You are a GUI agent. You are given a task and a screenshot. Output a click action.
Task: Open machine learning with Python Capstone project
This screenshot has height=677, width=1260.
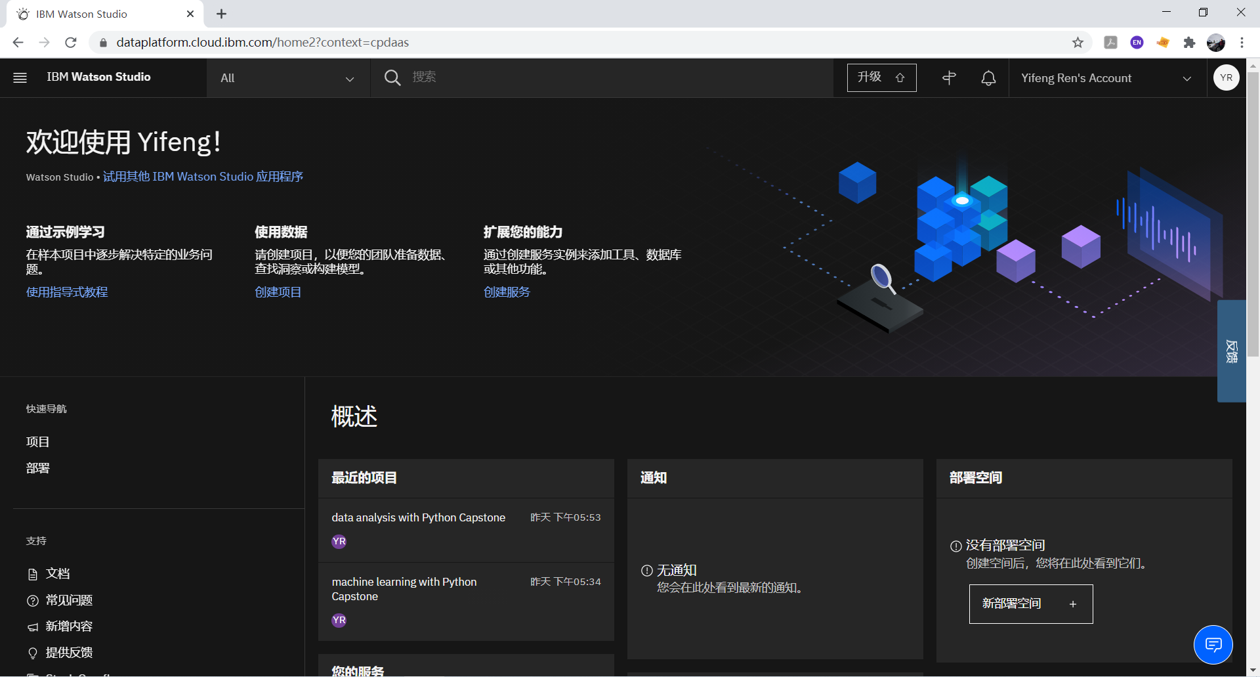tap(404, 589)
